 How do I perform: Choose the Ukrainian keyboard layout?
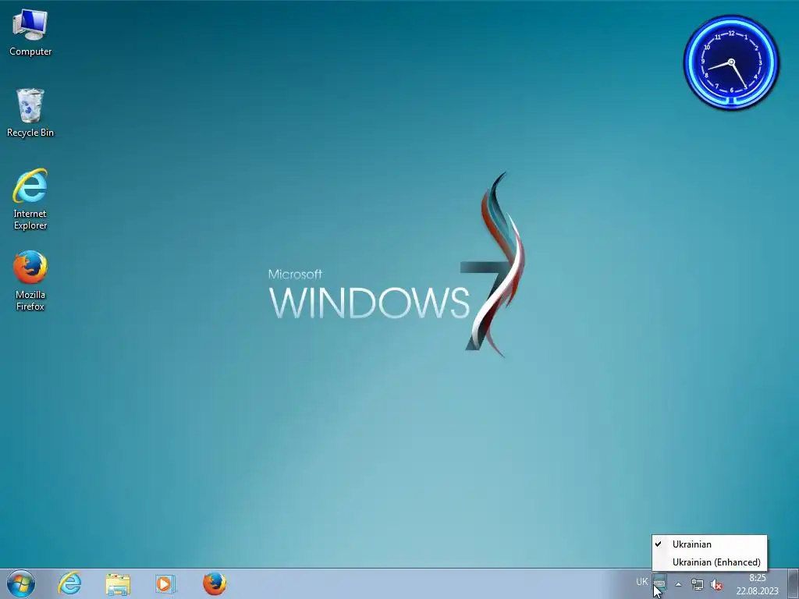(x=709, y=544)
